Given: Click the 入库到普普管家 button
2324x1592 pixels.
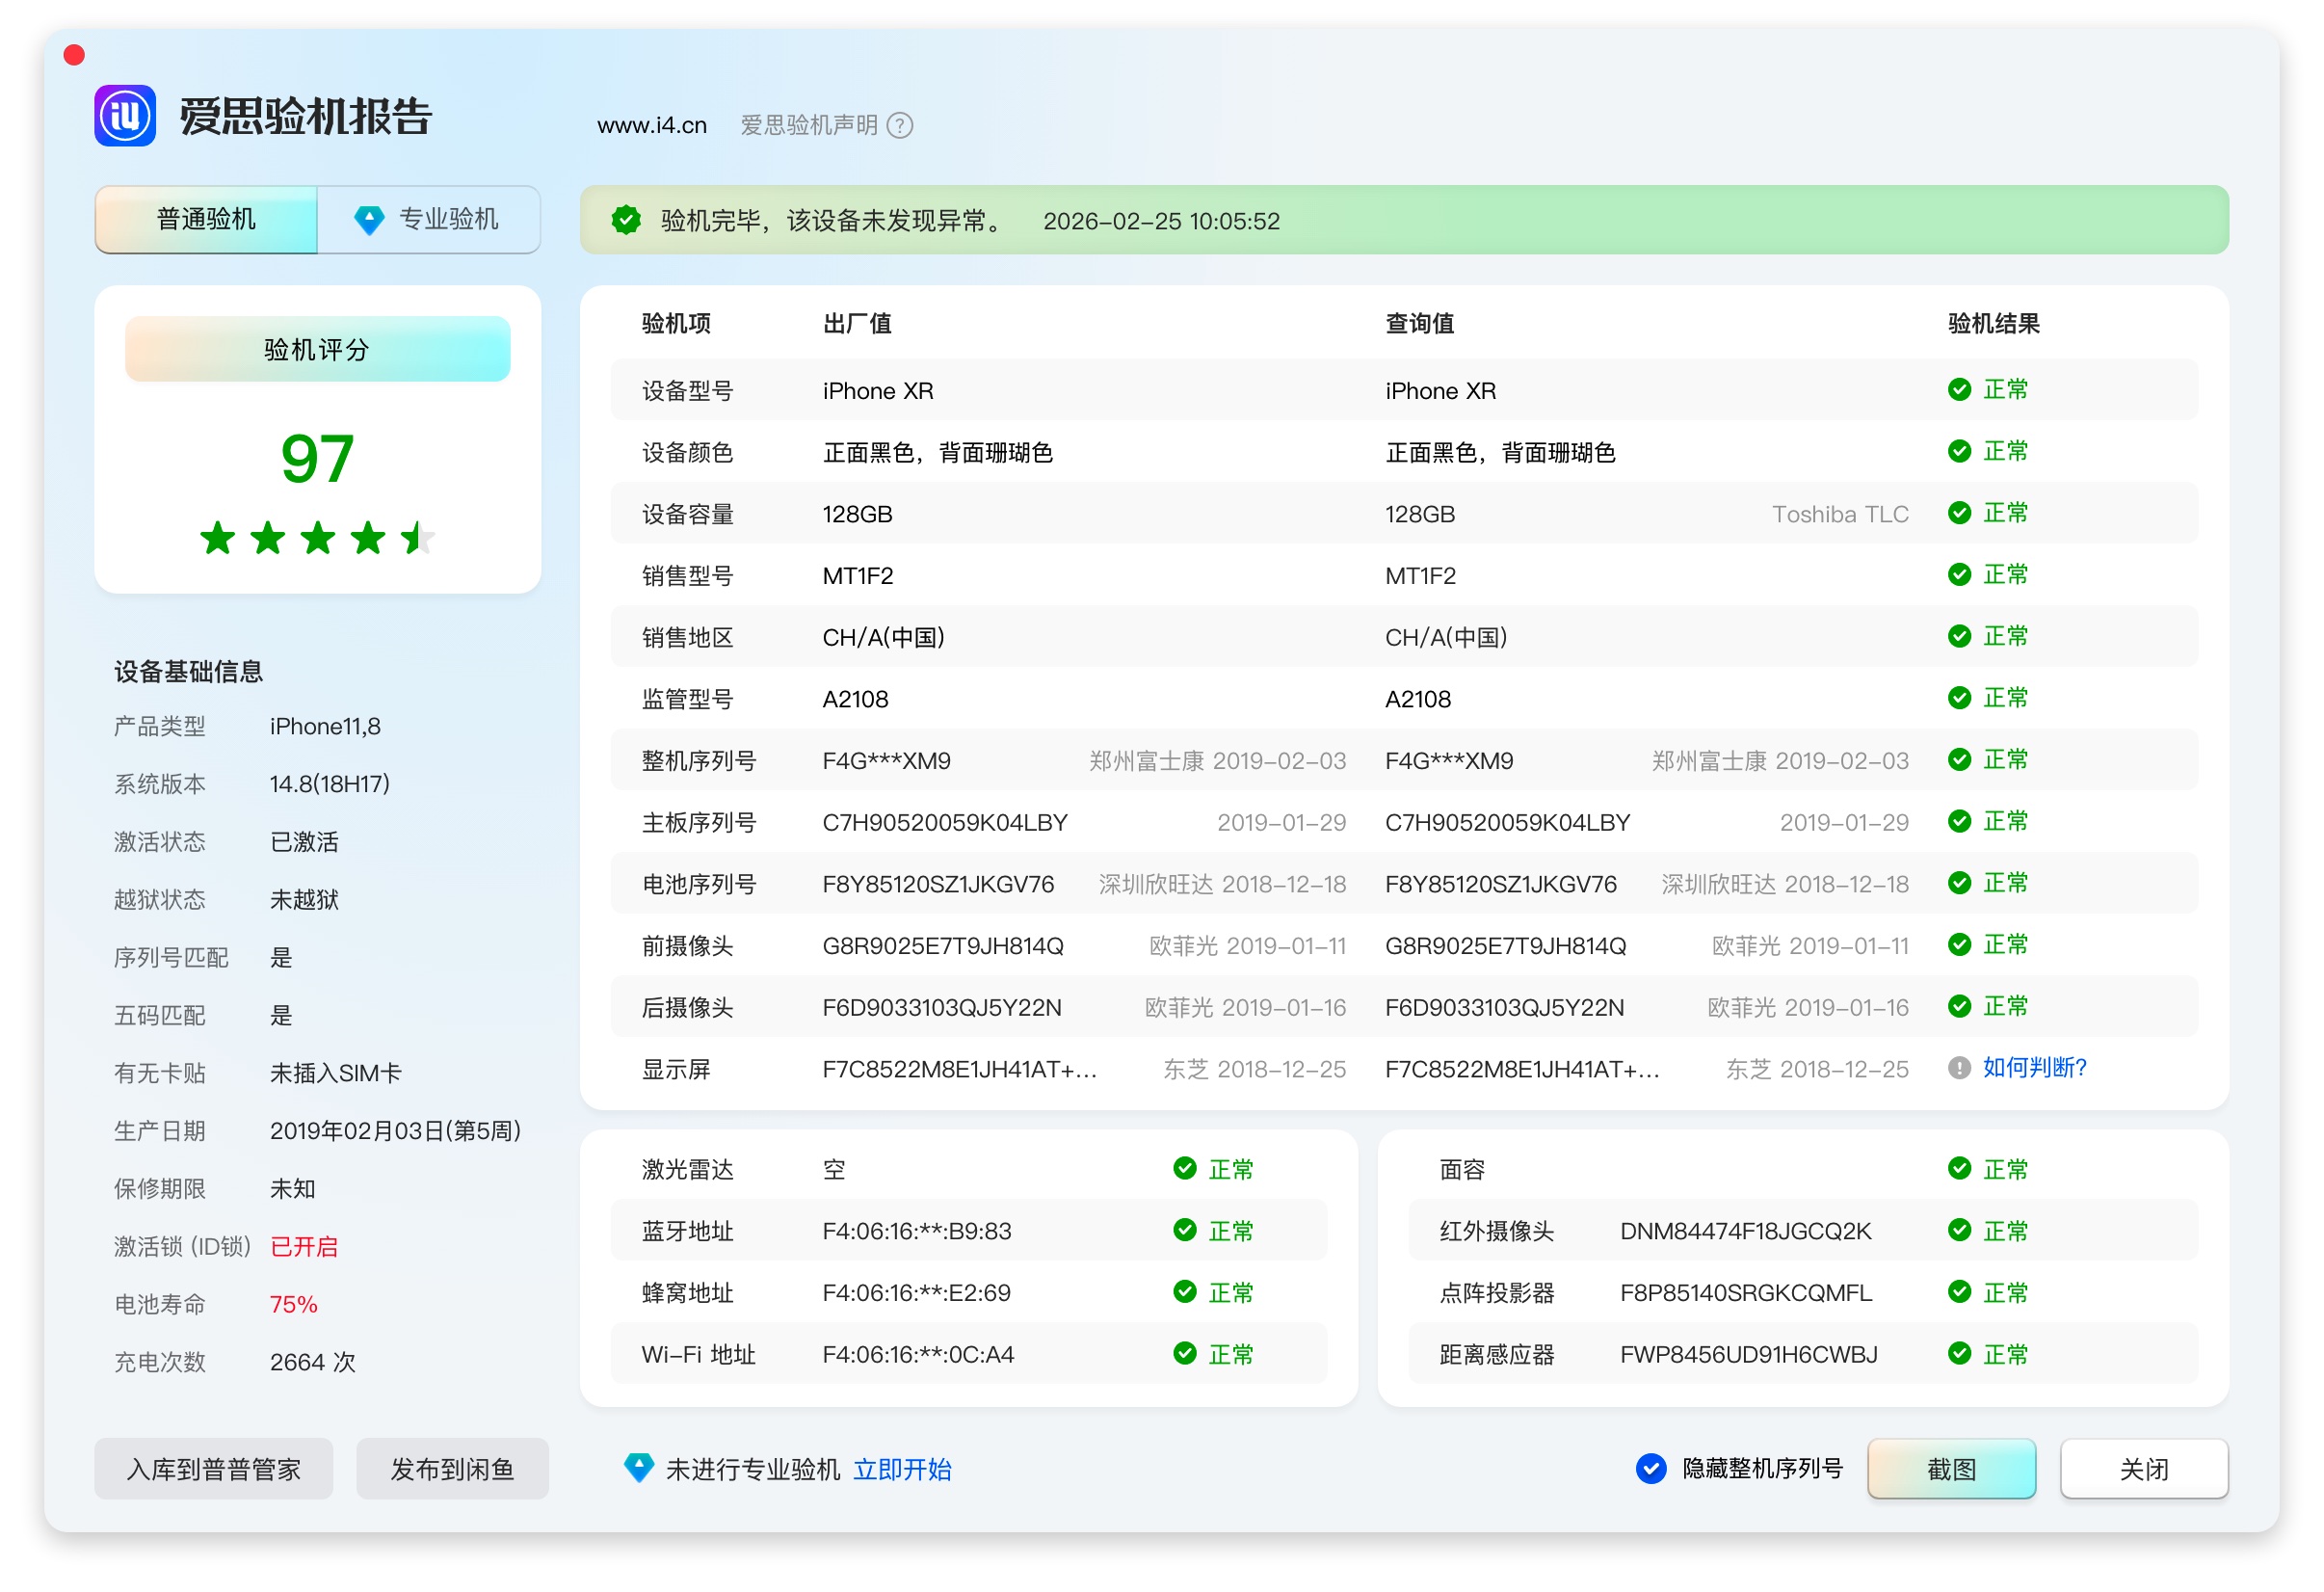Looking at the screenshot, I should point(214,1468).
